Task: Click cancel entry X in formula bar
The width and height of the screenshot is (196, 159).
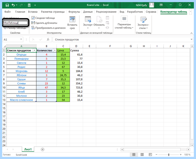Action: (x=33, y=40)
